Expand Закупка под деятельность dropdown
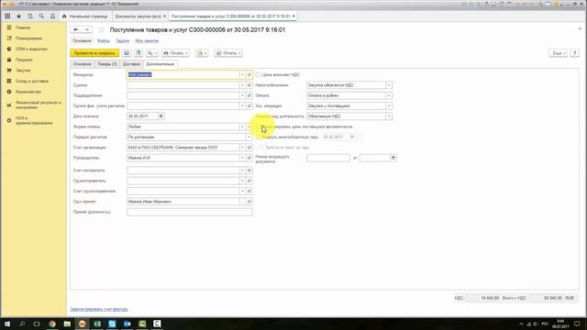The image size is (587, 330). click(x=389, y=116)
